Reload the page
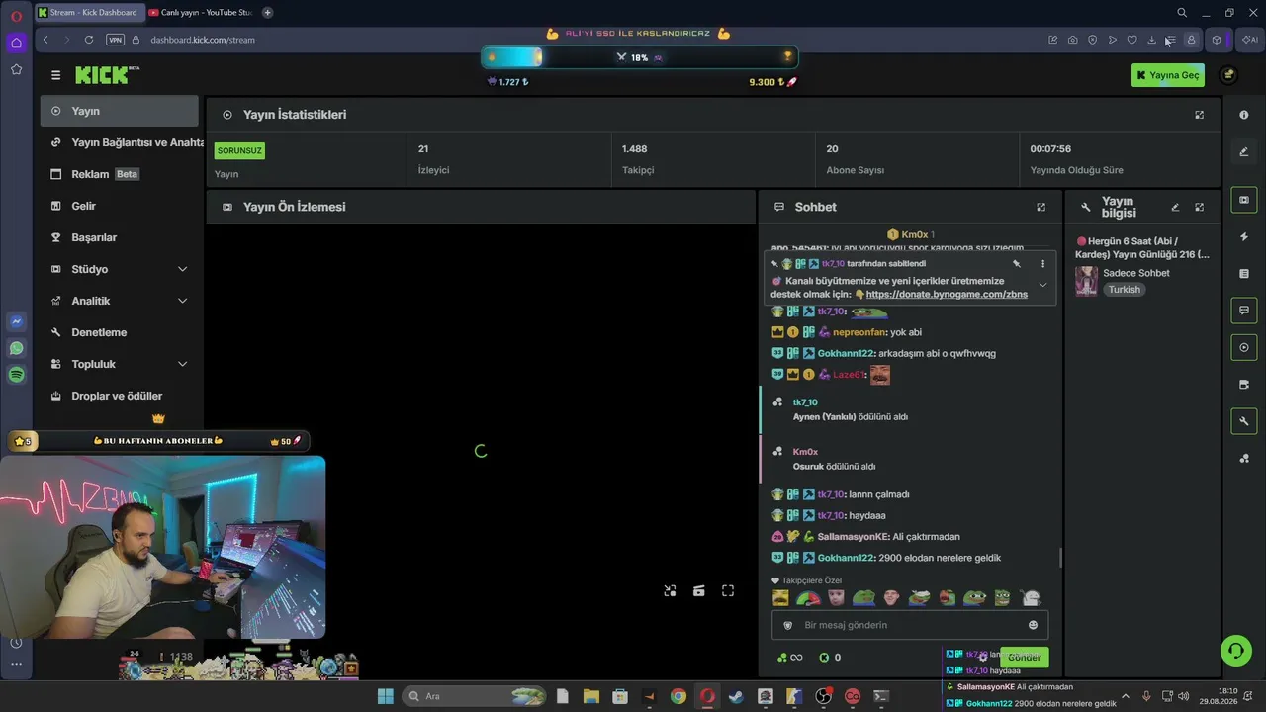Image resolution: width=1266 pixels, height=712 pixels. coord(89,40)
